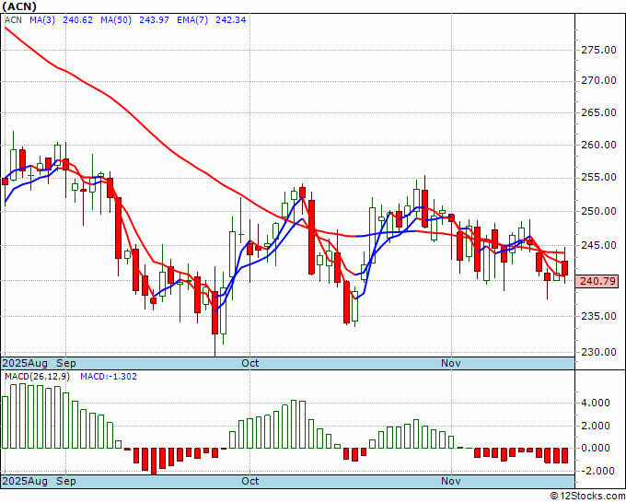626x503 pixels.
Task: Click the Nov label on price chart axis
Action: coord(451,364)
